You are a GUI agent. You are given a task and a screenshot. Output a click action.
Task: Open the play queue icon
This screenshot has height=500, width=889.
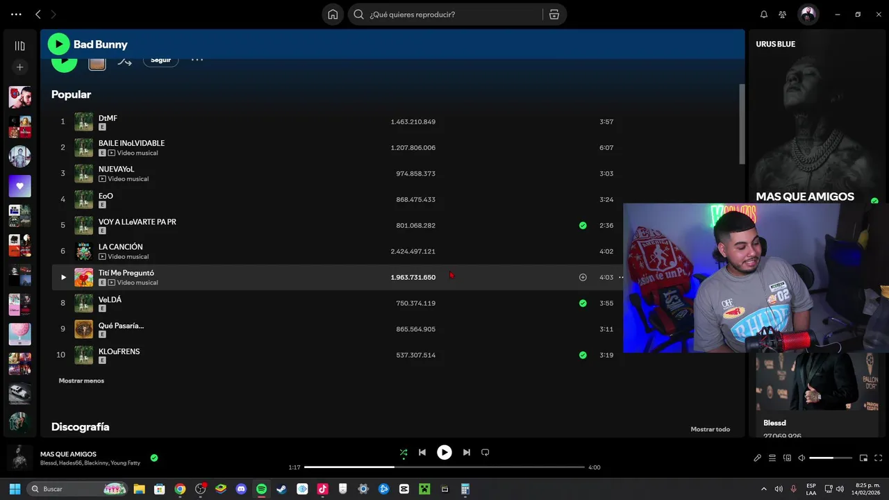pos(772,458)
